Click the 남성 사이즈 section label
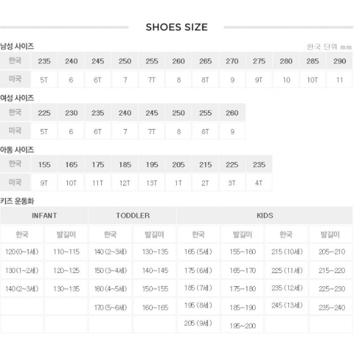The image size is (354, 354). (x=17, y=46)
